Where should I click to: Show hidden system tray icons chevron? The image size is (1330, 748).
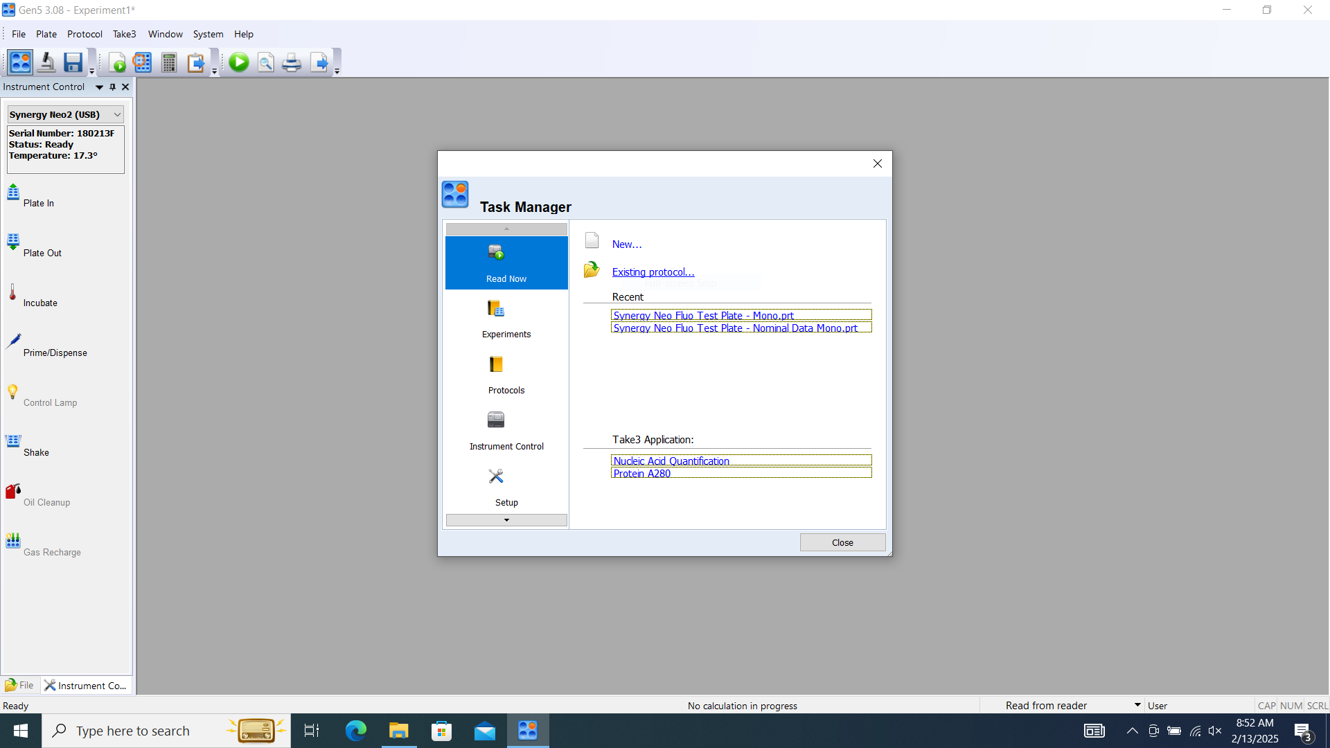1132,731
